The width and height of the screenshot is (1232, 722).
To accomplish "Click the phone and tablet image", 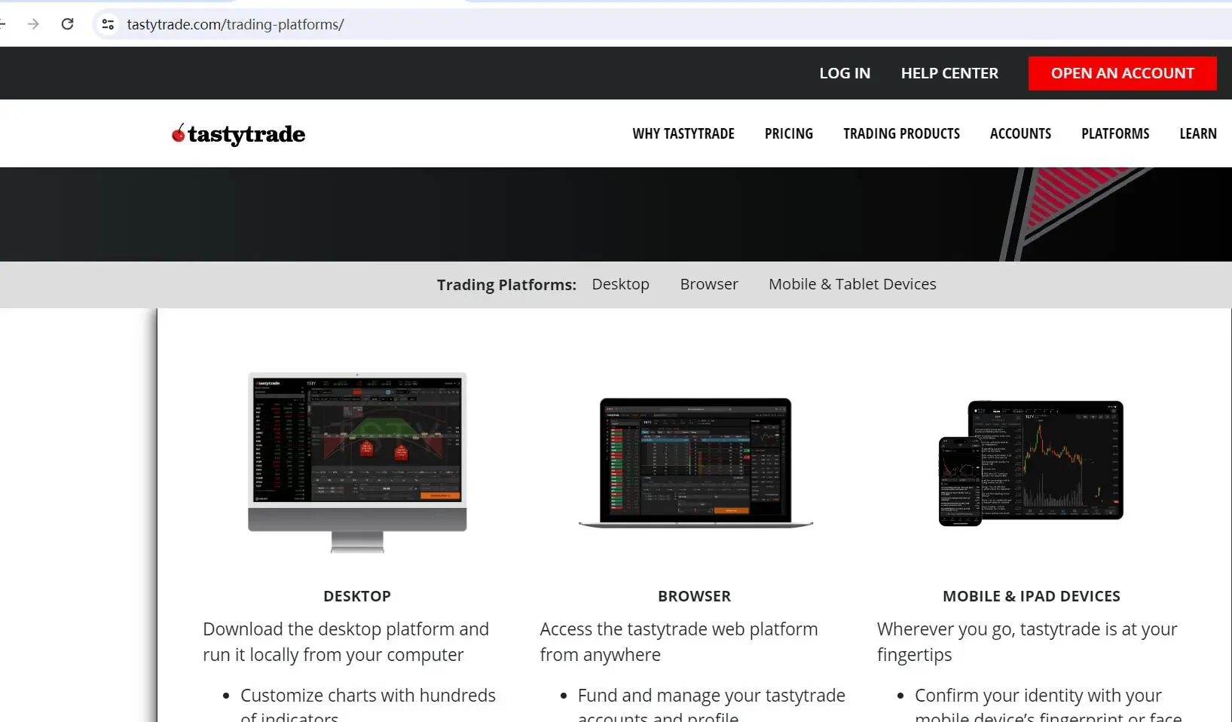I will [1031, 463].
